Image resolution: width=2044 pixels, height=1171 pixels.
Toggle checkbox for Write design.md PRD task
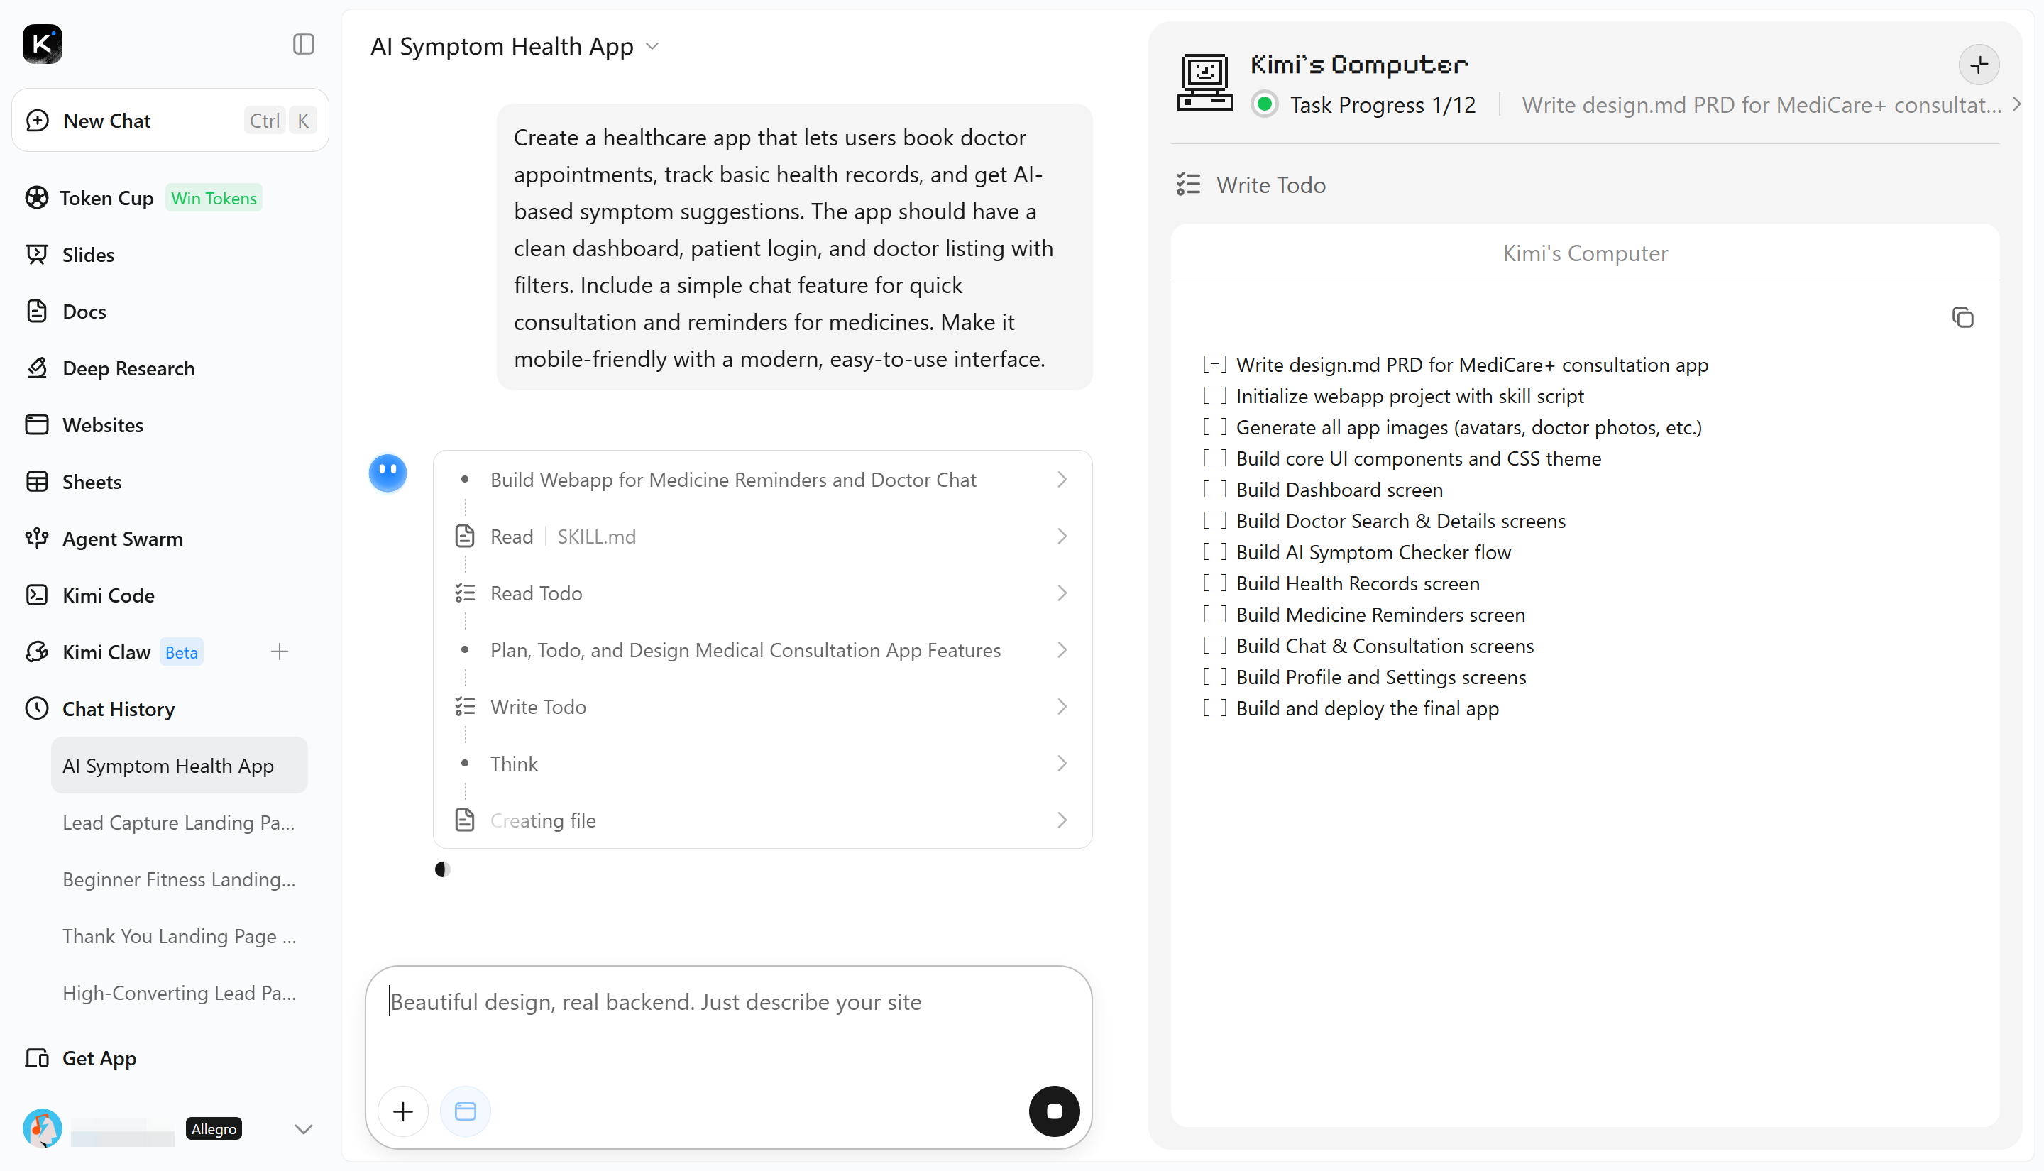tap(1214, 364)
